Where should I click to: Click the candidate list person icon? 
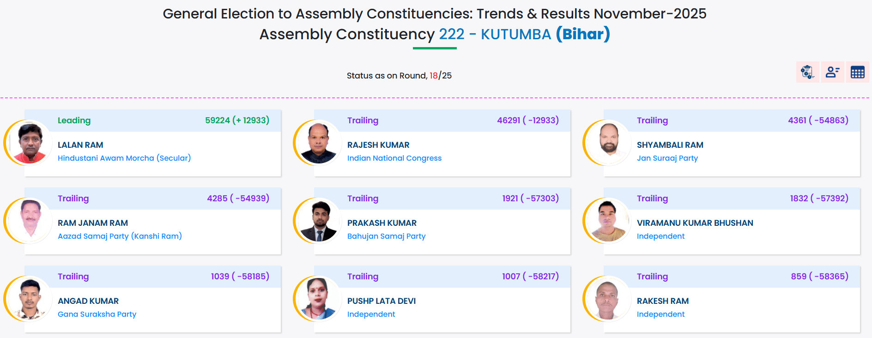coord(832,72)
